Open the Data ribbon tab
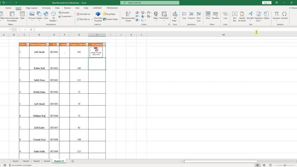The height and width of the screenshot is (167, 297). point(58,8)
